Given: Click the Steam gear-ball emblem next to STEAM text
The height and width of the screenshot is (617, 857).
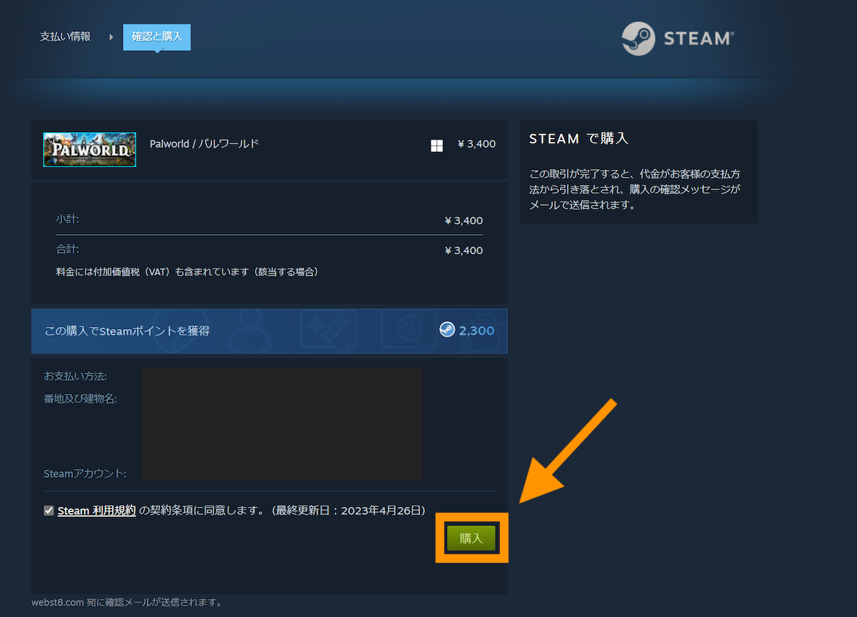Looking at the screenshot, I should click(638, 38).
